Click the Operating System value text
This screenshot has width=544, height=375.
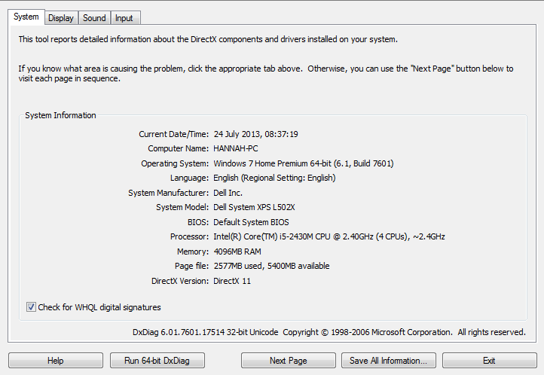tap(303, 163)
